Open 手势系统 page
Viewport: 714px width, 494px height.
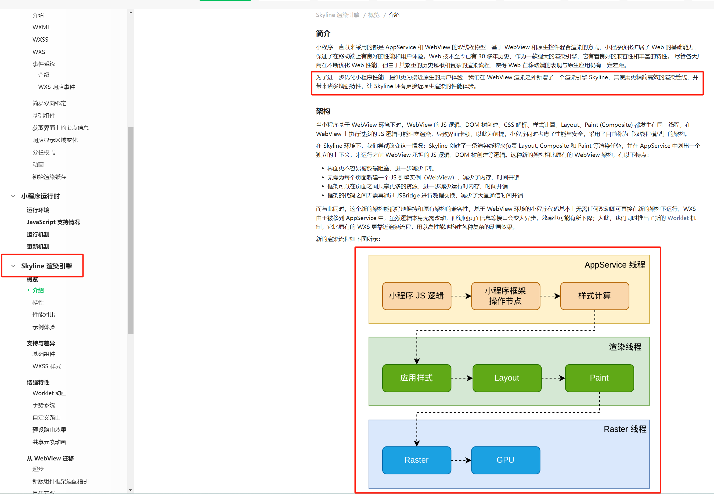(44, 405)
